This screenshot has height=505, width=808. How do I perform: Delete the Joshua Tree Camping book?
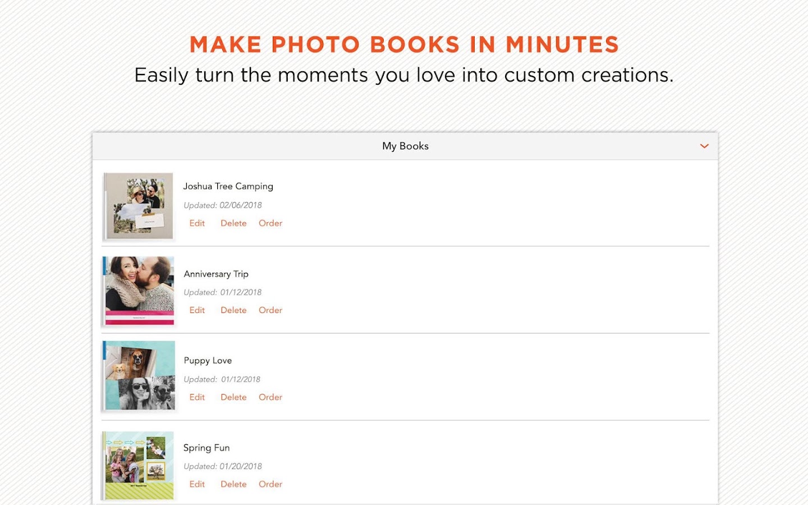233,223
